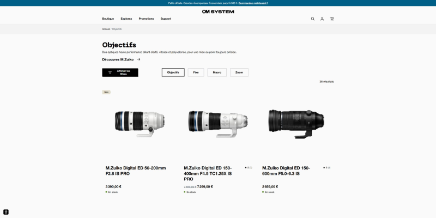
Task: Click the star rating of the 150-400mm lens
Action: [x=249, y=168]
